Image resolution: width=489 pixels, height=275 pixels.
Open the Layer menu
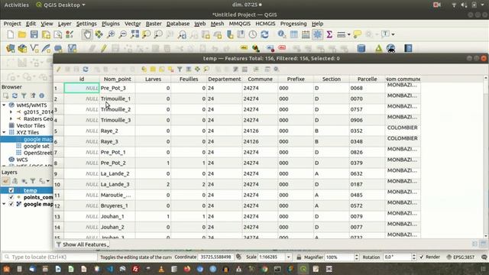(64, 24)
